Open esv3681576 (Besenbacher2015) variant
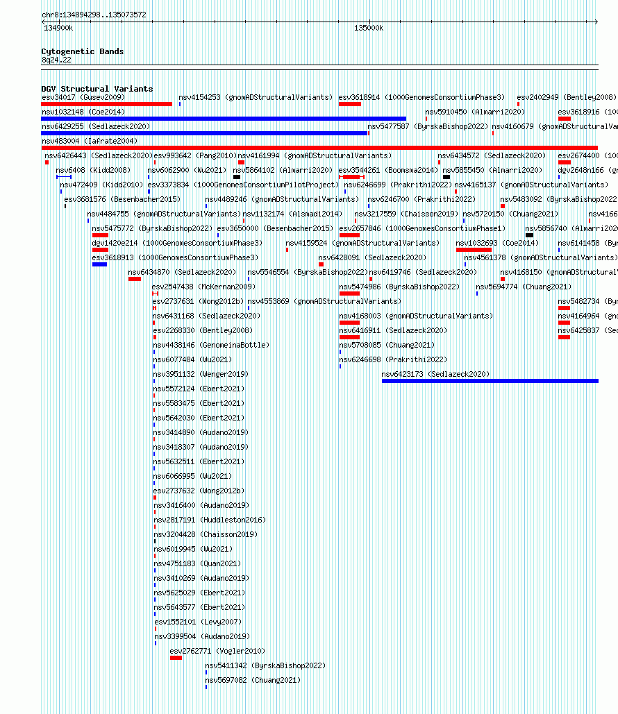Viewport: 618px width, 714px height. (122, 199)
